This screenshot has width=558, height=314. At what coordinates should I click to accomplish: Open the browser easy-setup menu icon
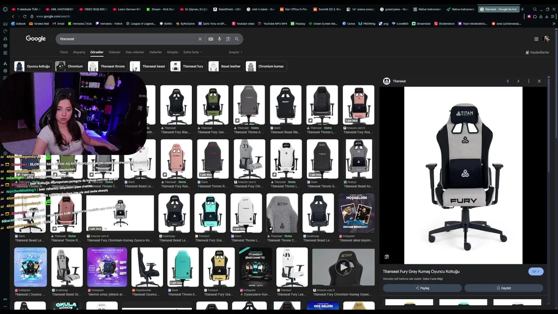pyautogui.click(x=552, y=17)
